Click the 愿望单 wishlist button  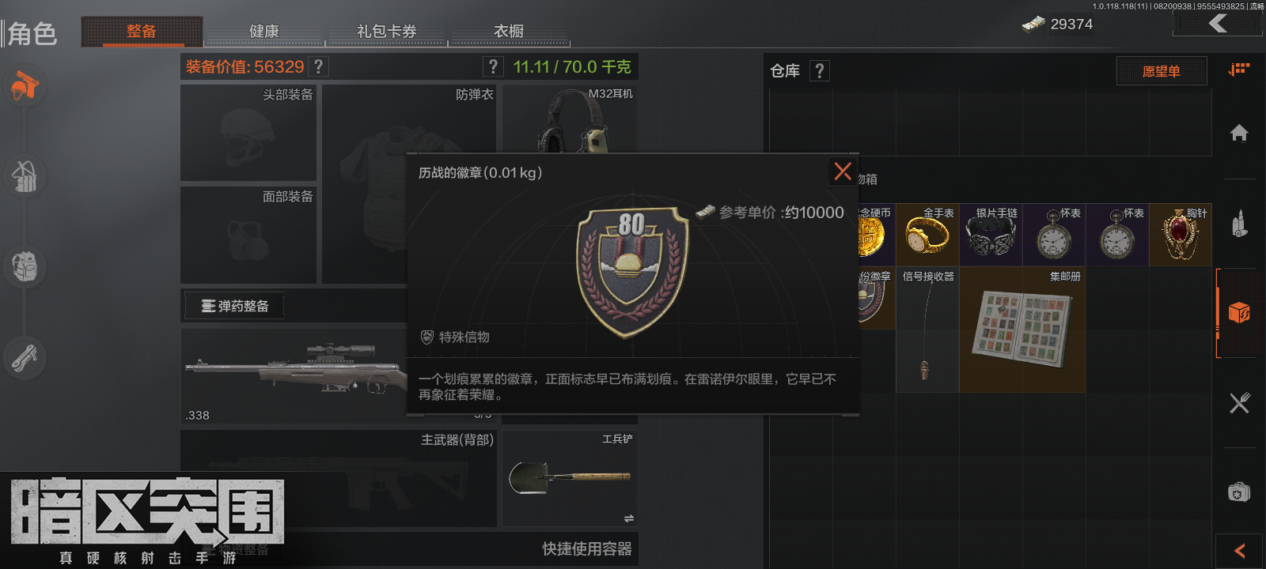click(x=1162, y=71)
